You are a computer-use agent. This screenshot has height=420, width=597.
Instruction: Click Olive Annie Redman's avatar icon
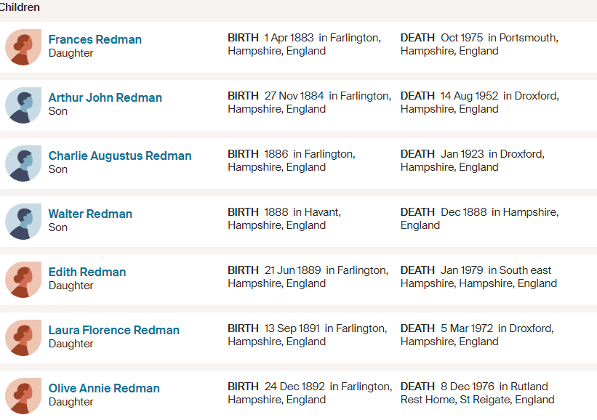tap(23, 396)
